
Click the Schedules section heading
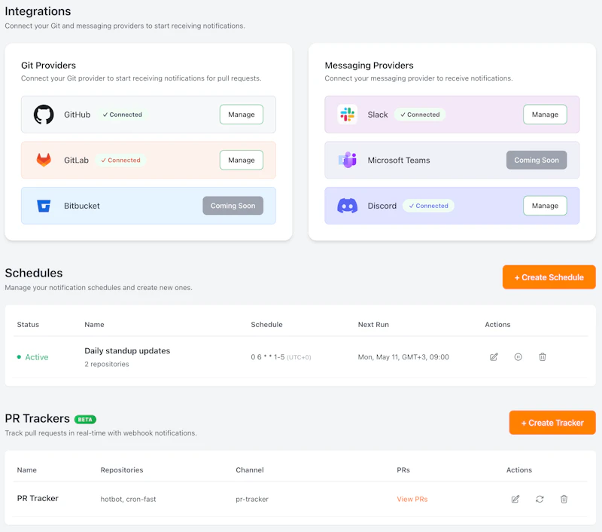[34, 273]
